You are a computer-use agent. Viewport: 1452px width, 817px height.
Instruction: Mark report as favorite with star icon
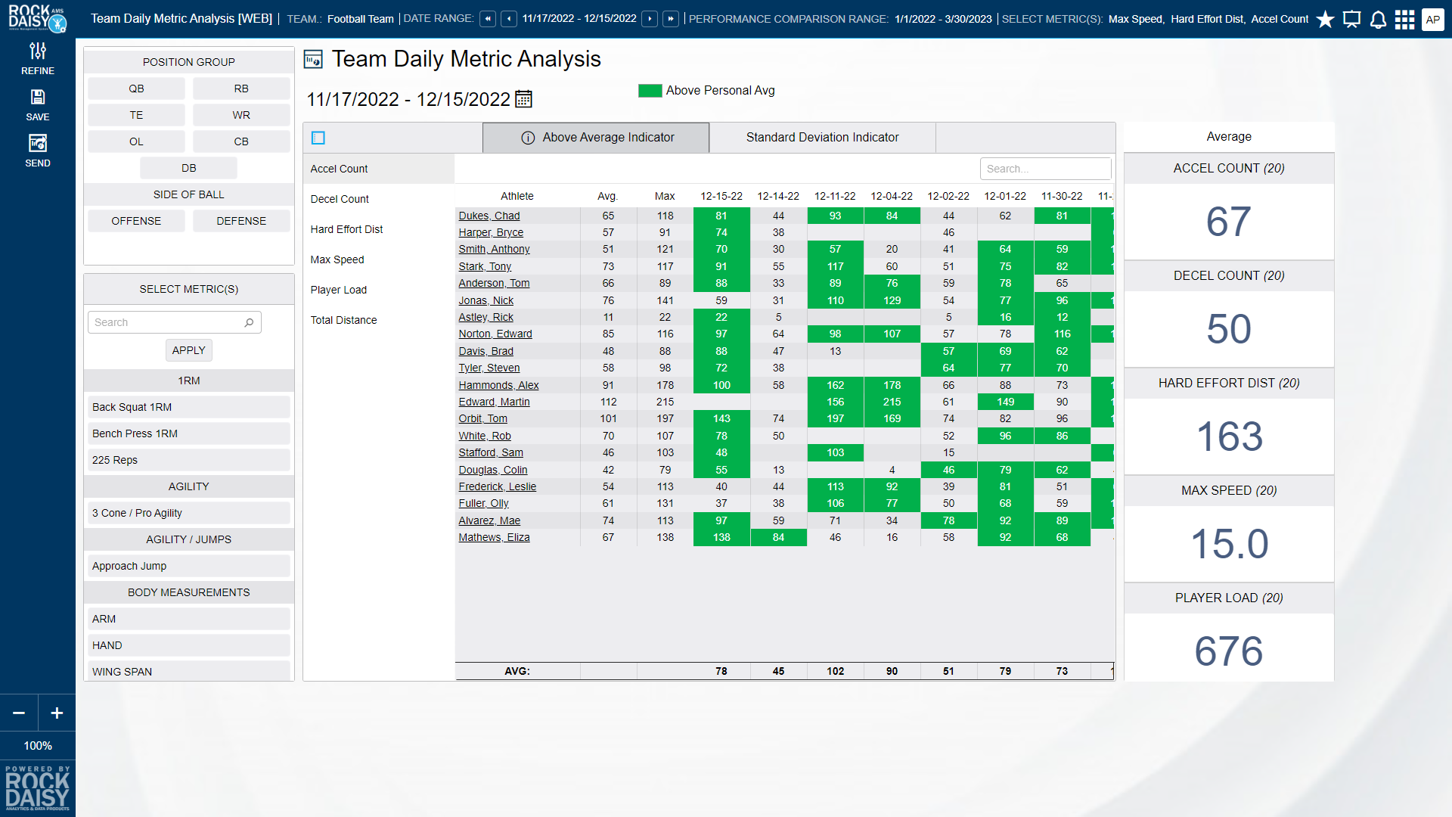click(1325, 20)
